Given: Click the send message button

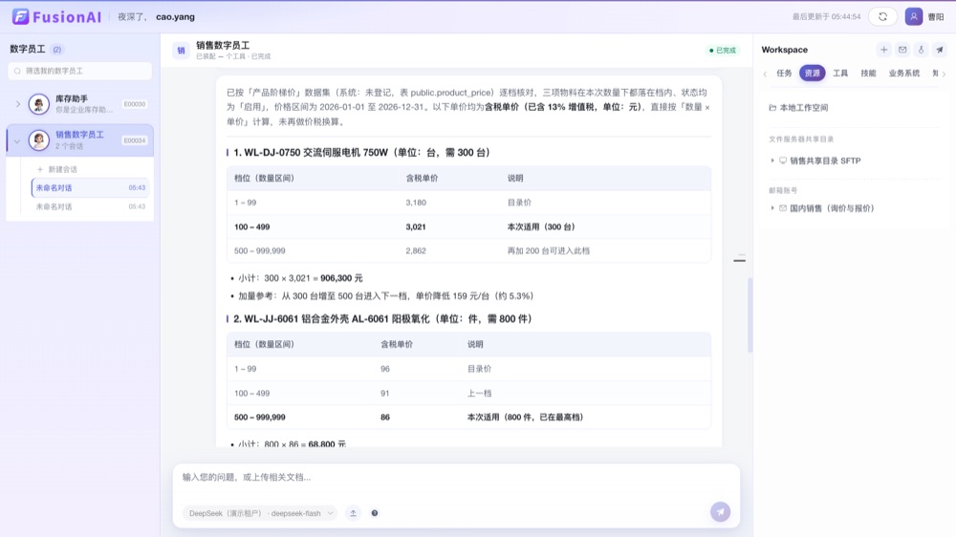Looking at the screenshot, I should (720, 512).
